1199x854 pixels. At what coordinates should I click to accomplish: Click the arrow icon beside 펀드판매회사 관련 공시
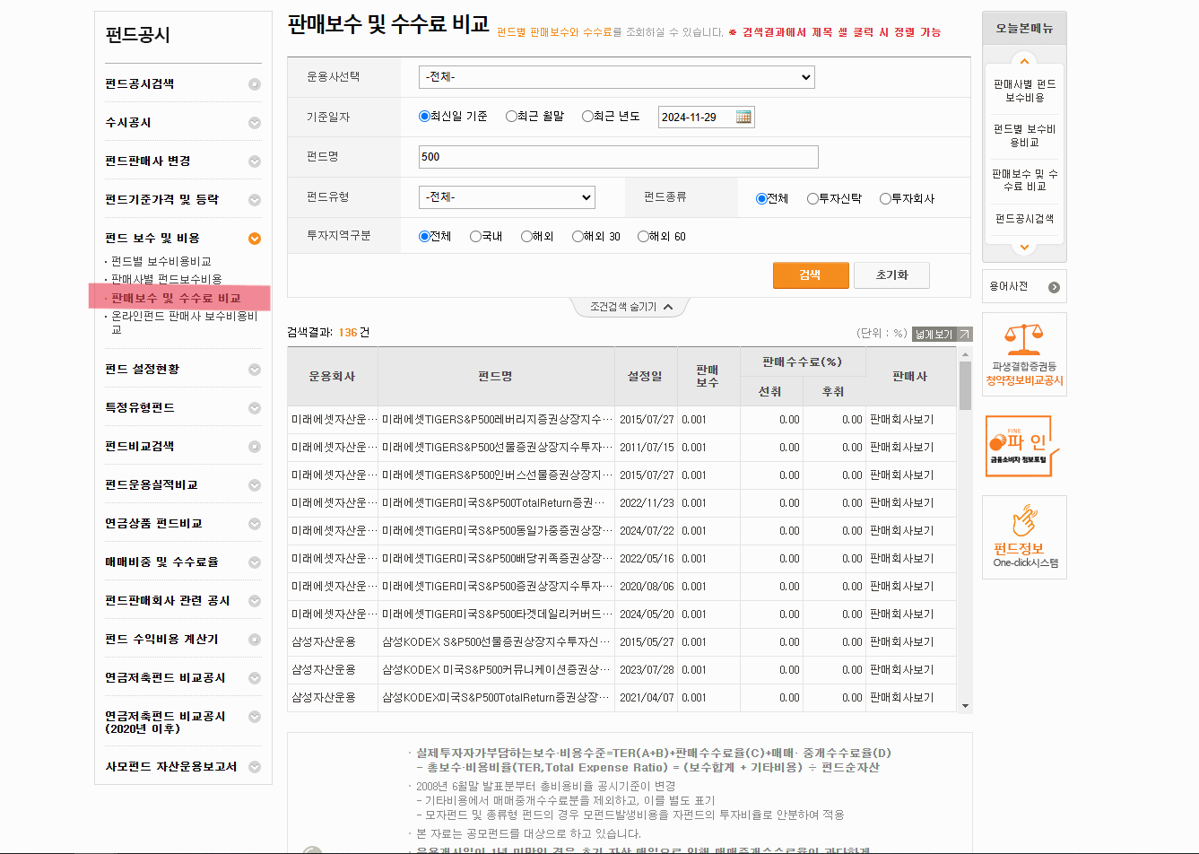pos(255,601)
